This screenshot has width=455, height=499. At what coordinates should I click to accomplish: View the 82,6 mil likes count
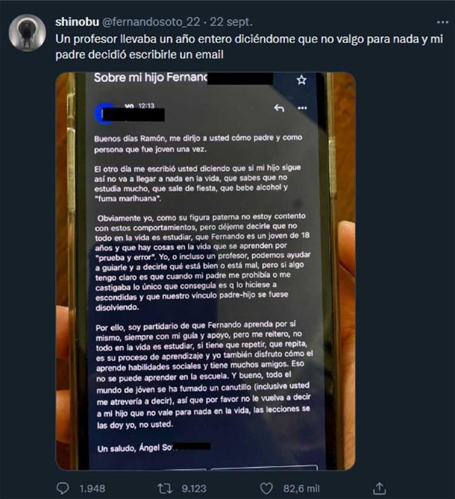click(x=302, y=489)
